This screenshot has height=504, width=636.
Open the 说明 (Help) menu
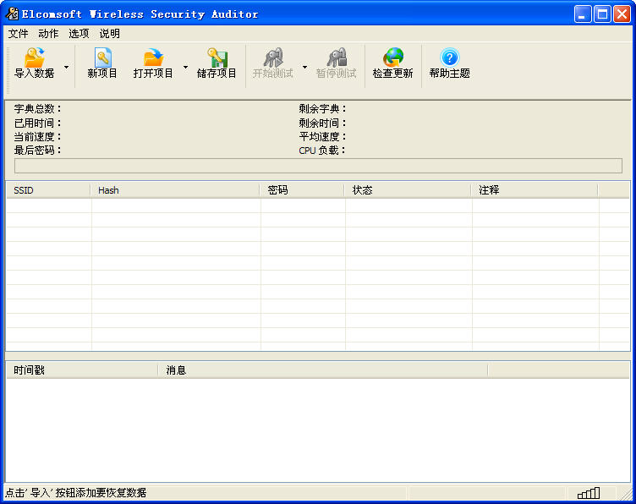(x=110, y=34)
